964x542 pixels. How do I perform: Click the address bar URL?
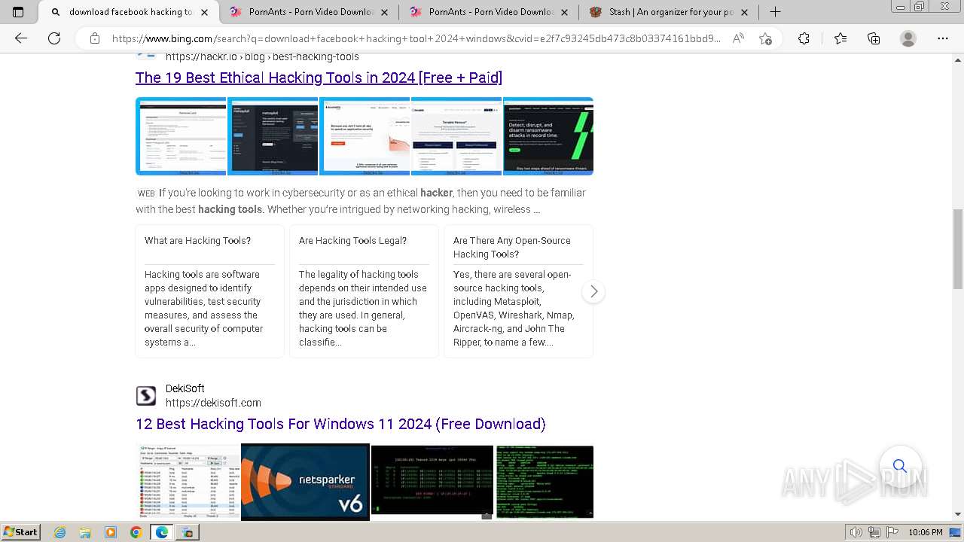416,38
